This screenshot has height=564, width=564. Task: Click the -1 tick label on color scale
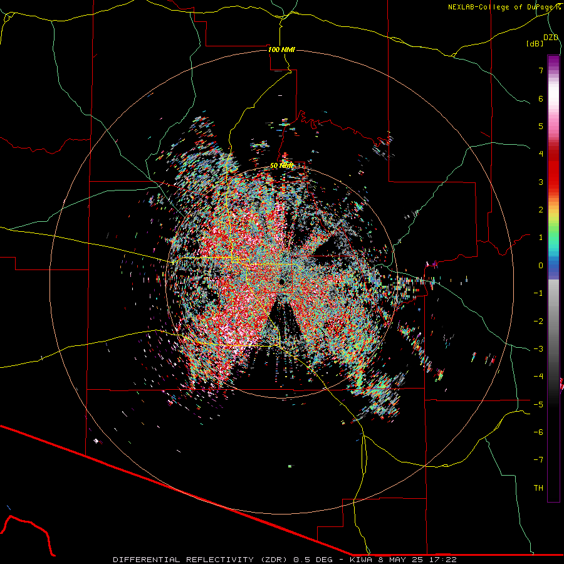[x=538, y=293]
